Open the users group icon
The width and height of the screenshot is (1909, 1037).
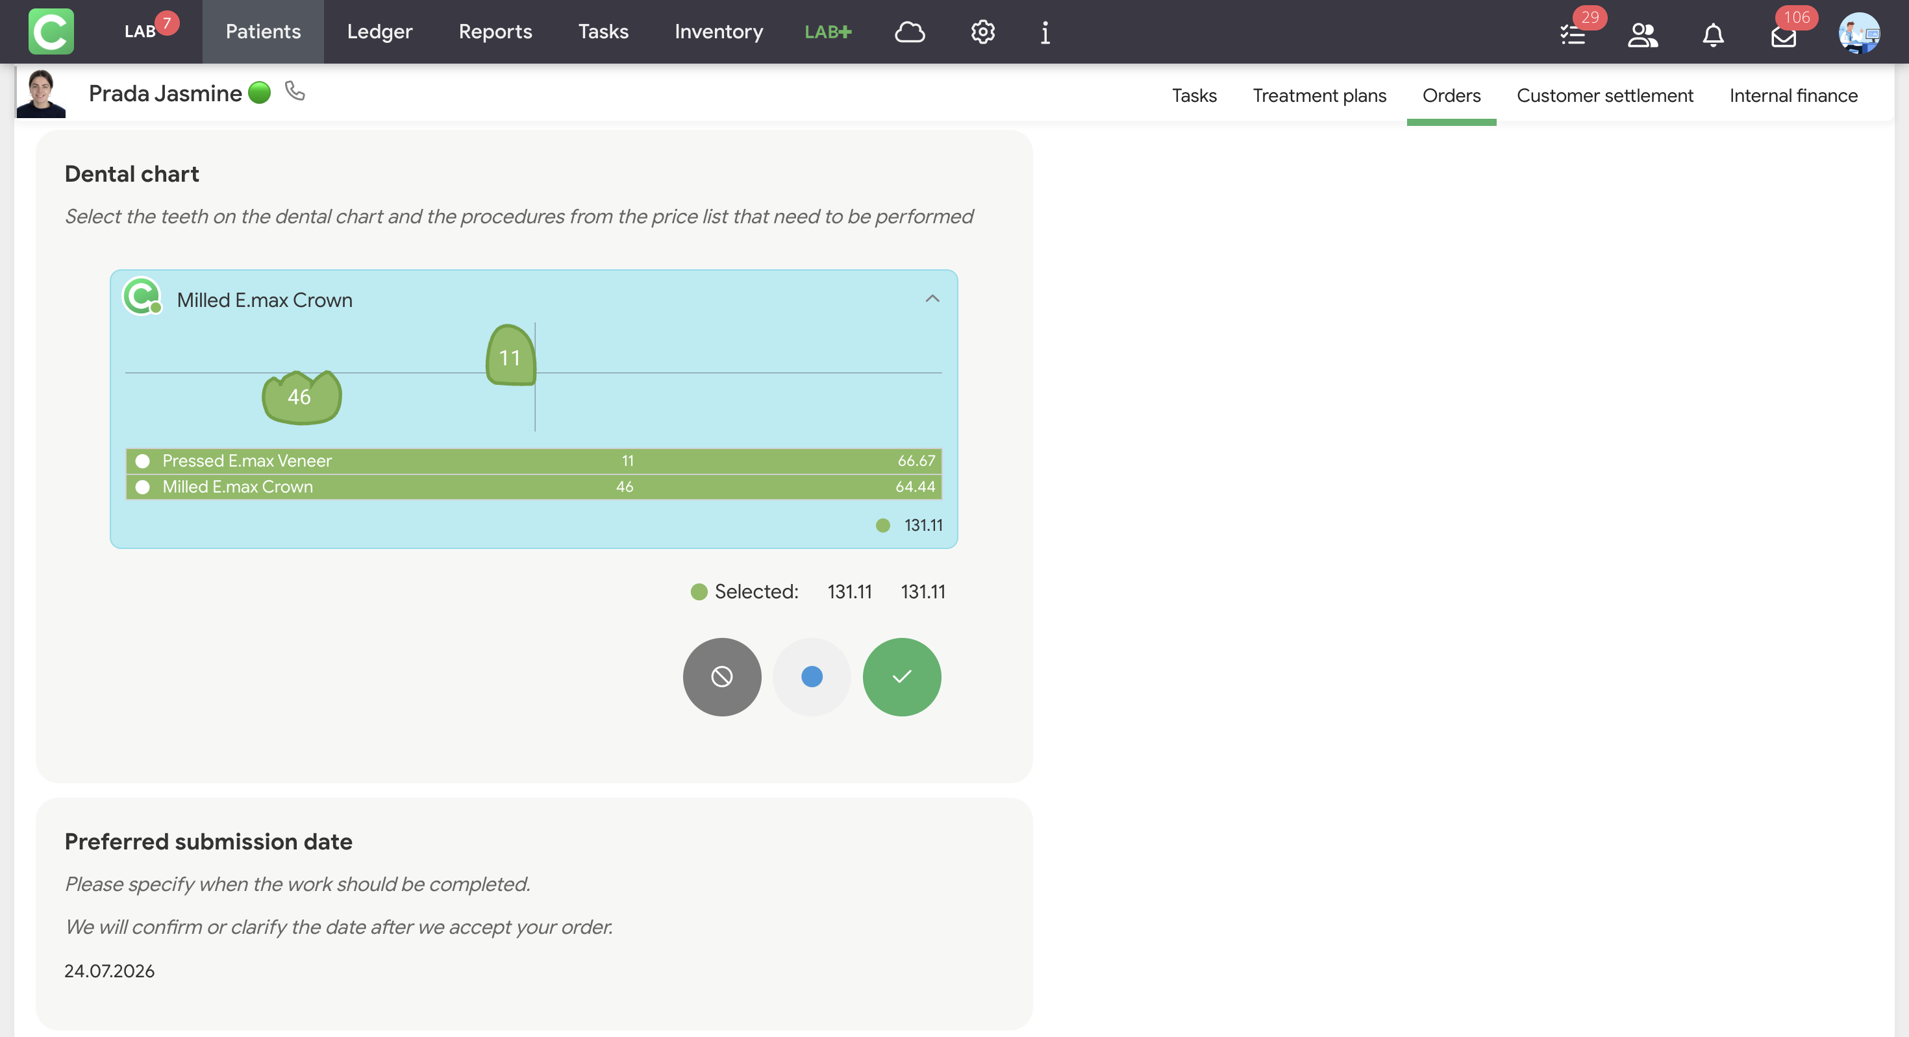(1642, 34)
